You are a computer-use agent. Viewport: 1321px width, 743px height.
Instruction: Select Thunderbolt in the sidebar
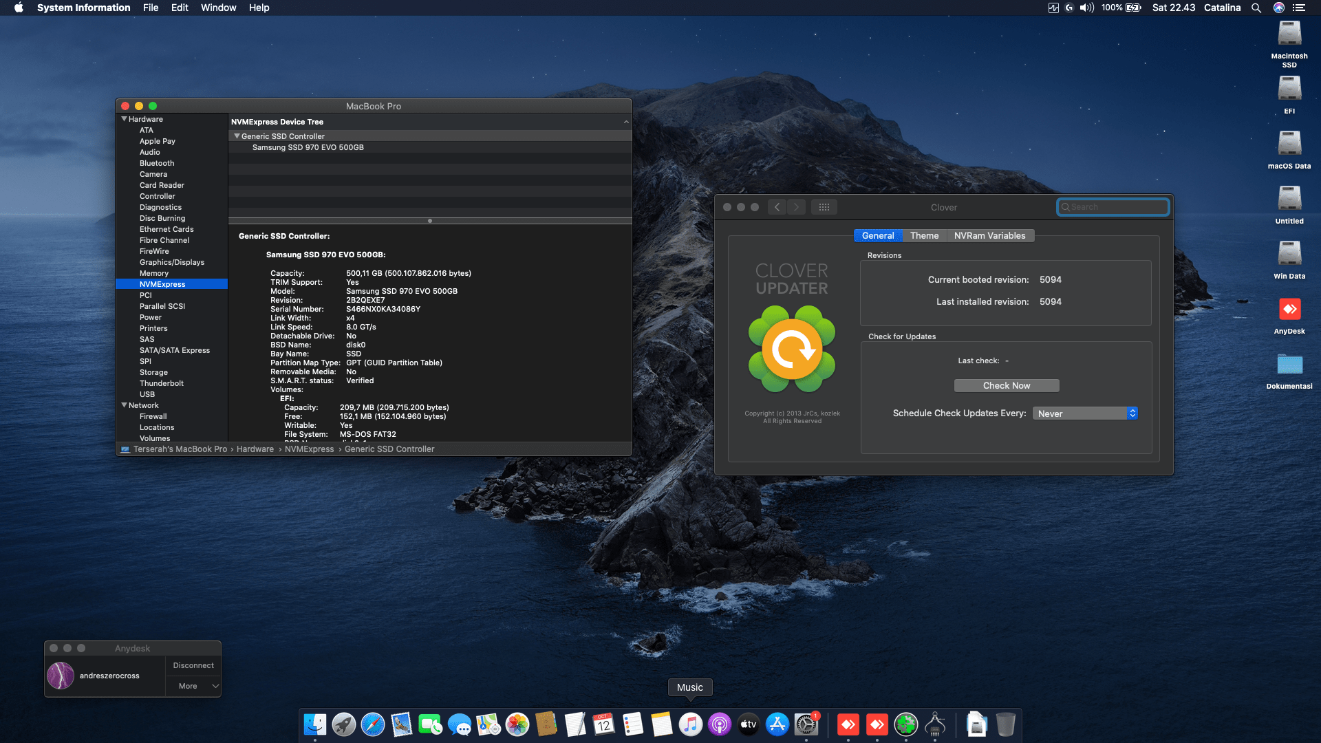coord(162,383)
